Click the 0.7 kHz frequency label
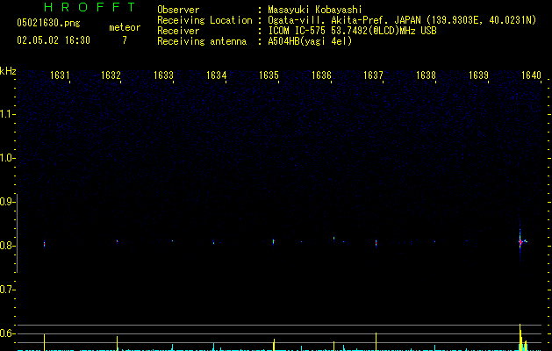 click(x=7, y=290)
